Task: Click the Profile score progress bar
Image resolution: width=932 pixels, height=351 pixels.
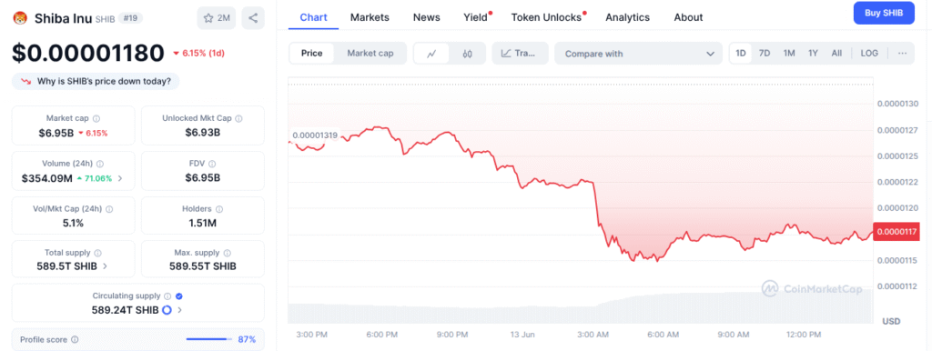Action: [208, 340]
